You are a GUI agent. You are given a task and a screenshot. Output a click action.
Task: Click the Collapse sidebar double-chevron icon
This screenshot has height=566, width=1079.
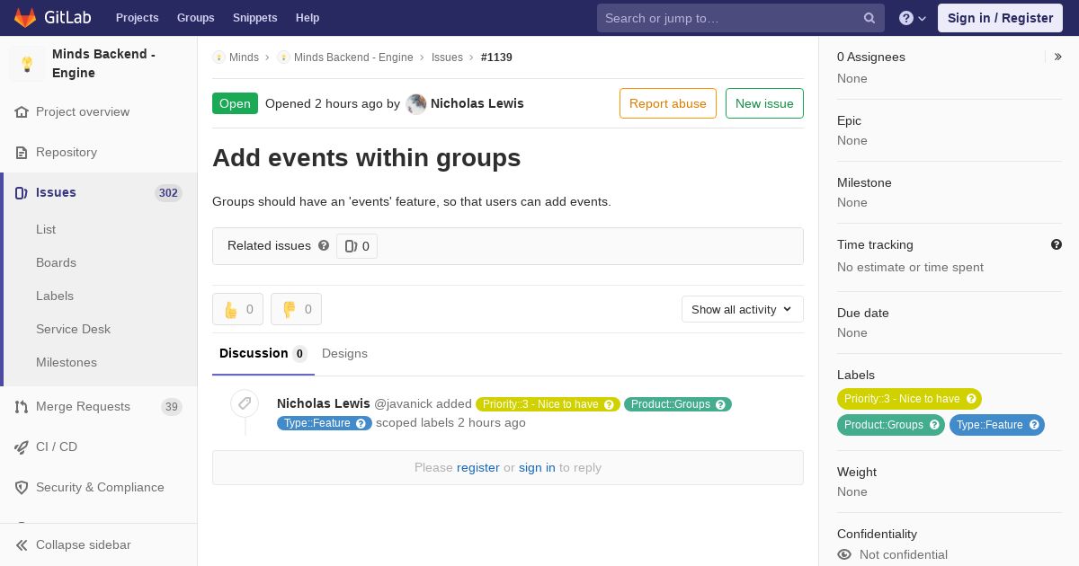click(x=22, y=545)
